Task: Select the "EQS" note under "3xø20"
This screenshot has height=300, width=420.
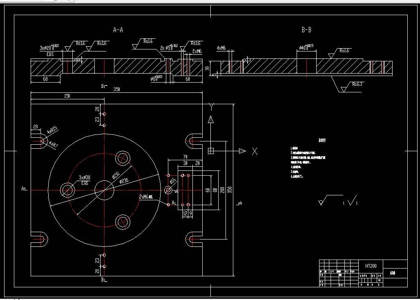Action: (50, 54)
